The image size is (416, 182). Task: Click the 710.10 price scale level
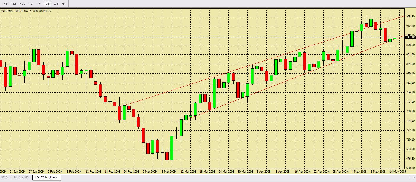[x=411, y=140]
